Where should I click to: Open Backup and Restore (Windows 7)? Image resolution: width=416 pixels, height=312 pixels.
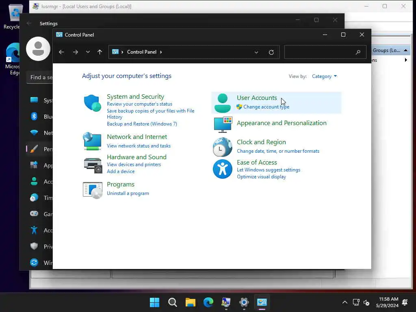click(x=142, y=124)
